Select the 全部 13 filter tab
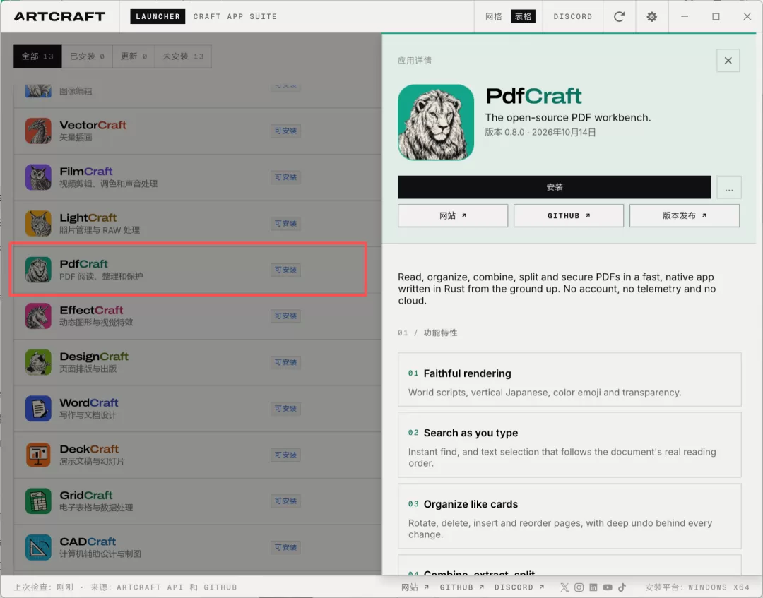 coord(37,56)
